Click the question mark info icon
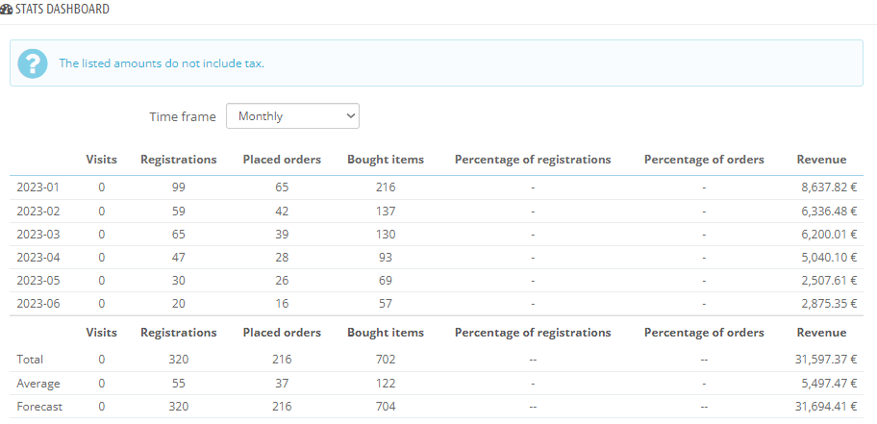This screenshot has width=877, height=424. pos(33,63)
